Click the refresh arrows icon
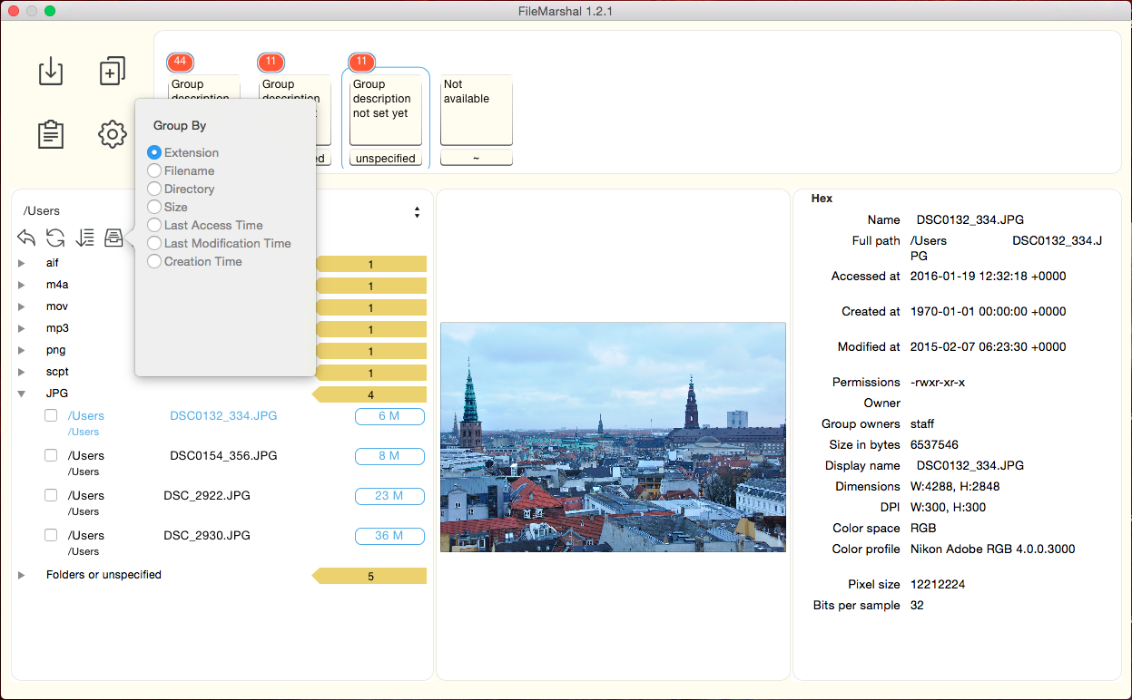Viewport: 1132px width, 700px height. click(55, 238)
